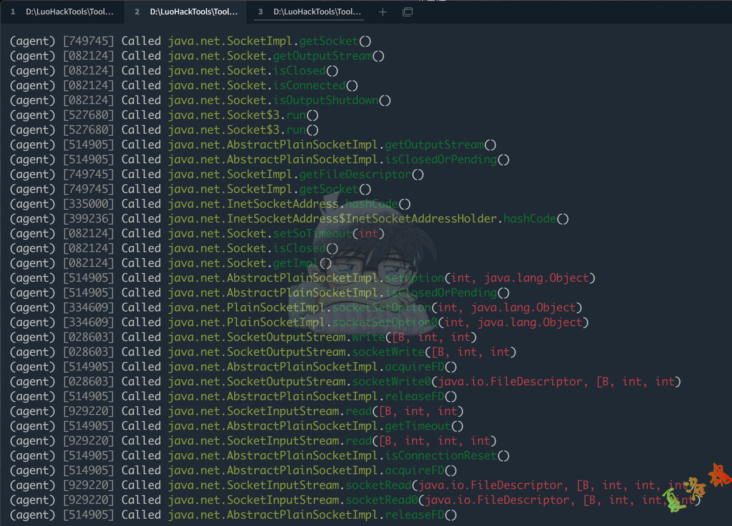Click the socketSetOption0 method name
732x526 pixels.
click(385, 322)
